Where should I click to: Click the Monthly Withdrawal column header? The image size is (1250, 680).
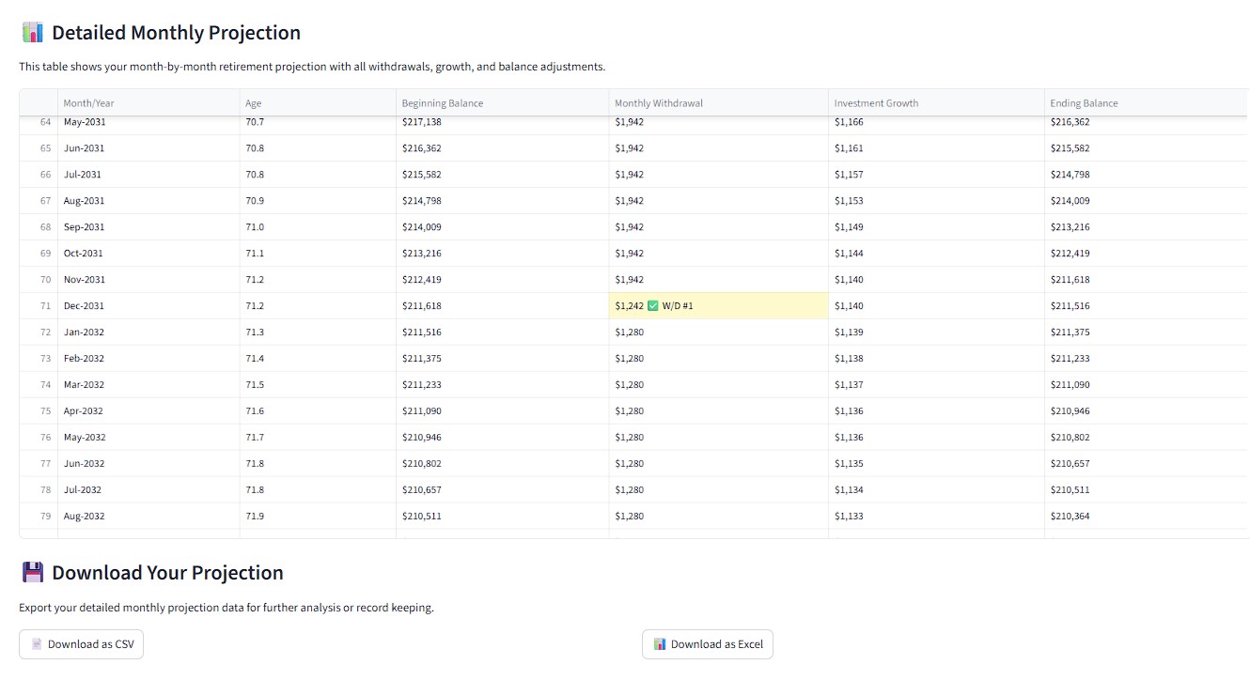pyautogui.click(x=658, y=103)
